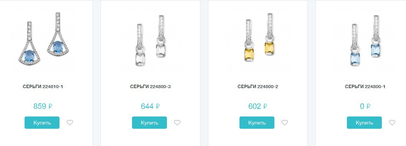The image size is (406, 146).
Task: Open product title СЕРЬГИ 224800-3
Action: click(x=150, y=87)
